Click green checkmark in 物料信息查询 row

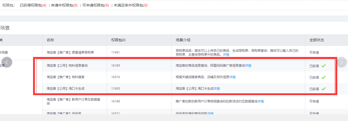323,66
